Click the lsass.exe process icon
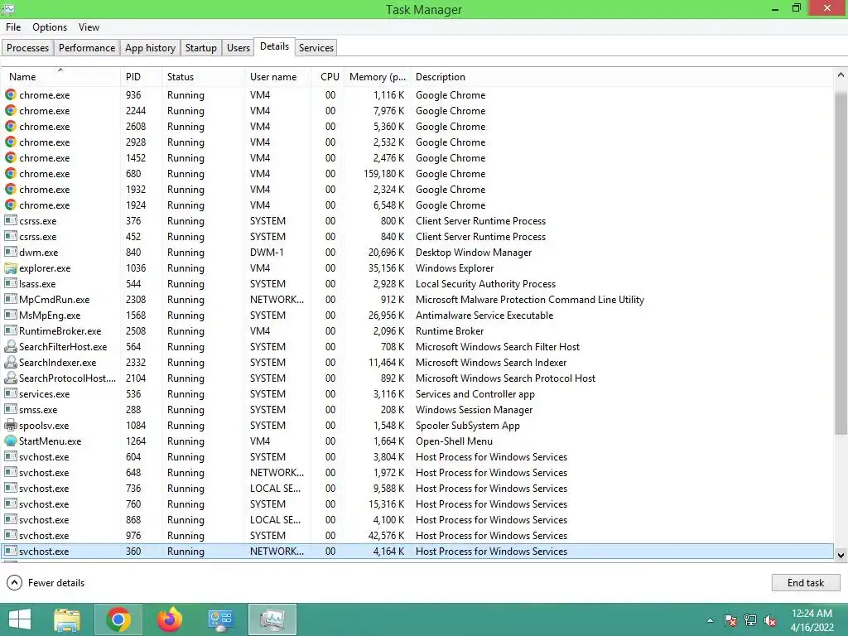The height and width of the screenshot is (636, 848). (x=10, y=284)
